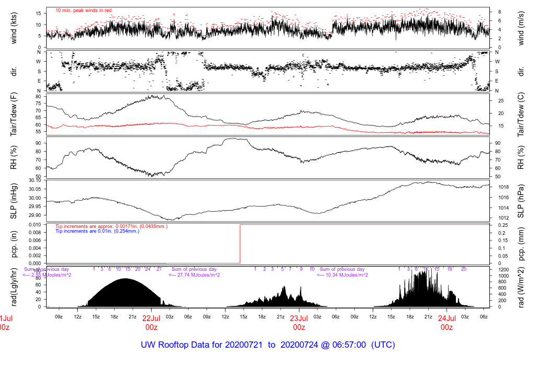The height and width of the screenshot is (366, 536).
Task: Click the "wind (m/s)" axis label
Action: (x=521, y=28)
